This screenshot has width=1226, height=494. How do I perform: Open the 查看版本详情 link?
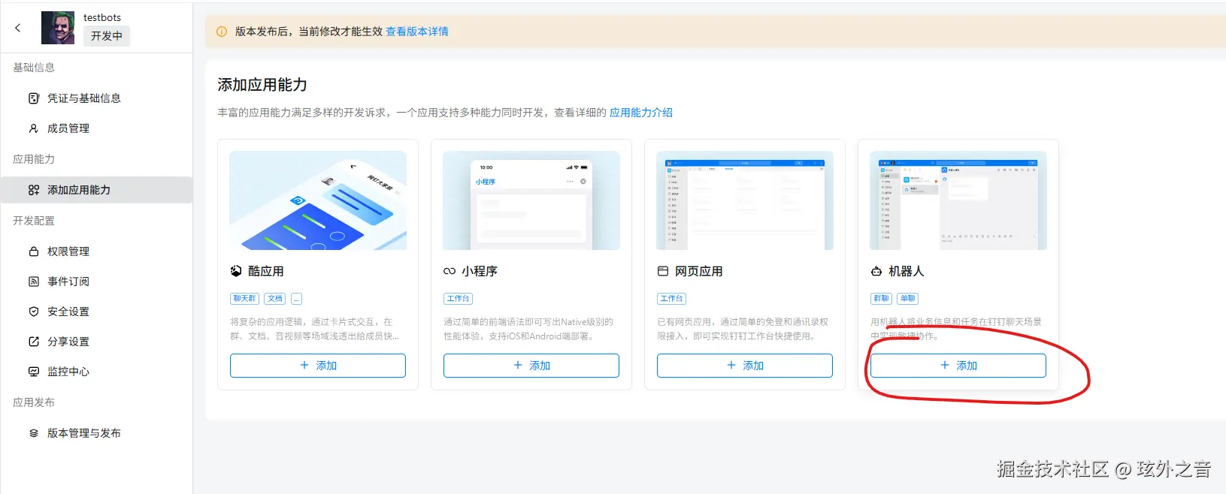[417, 32]
